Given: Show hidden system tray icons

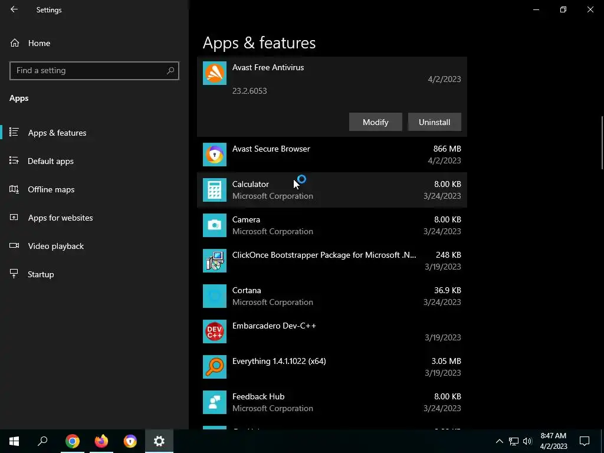Looking at the screenshot, I should (x=499, y=441).
